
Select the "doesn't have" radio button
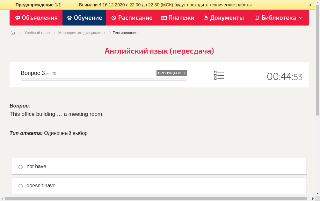coord(21,186)
